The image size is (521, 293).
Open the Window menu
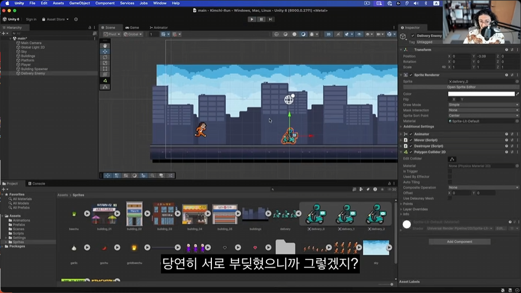coord(160,3)
